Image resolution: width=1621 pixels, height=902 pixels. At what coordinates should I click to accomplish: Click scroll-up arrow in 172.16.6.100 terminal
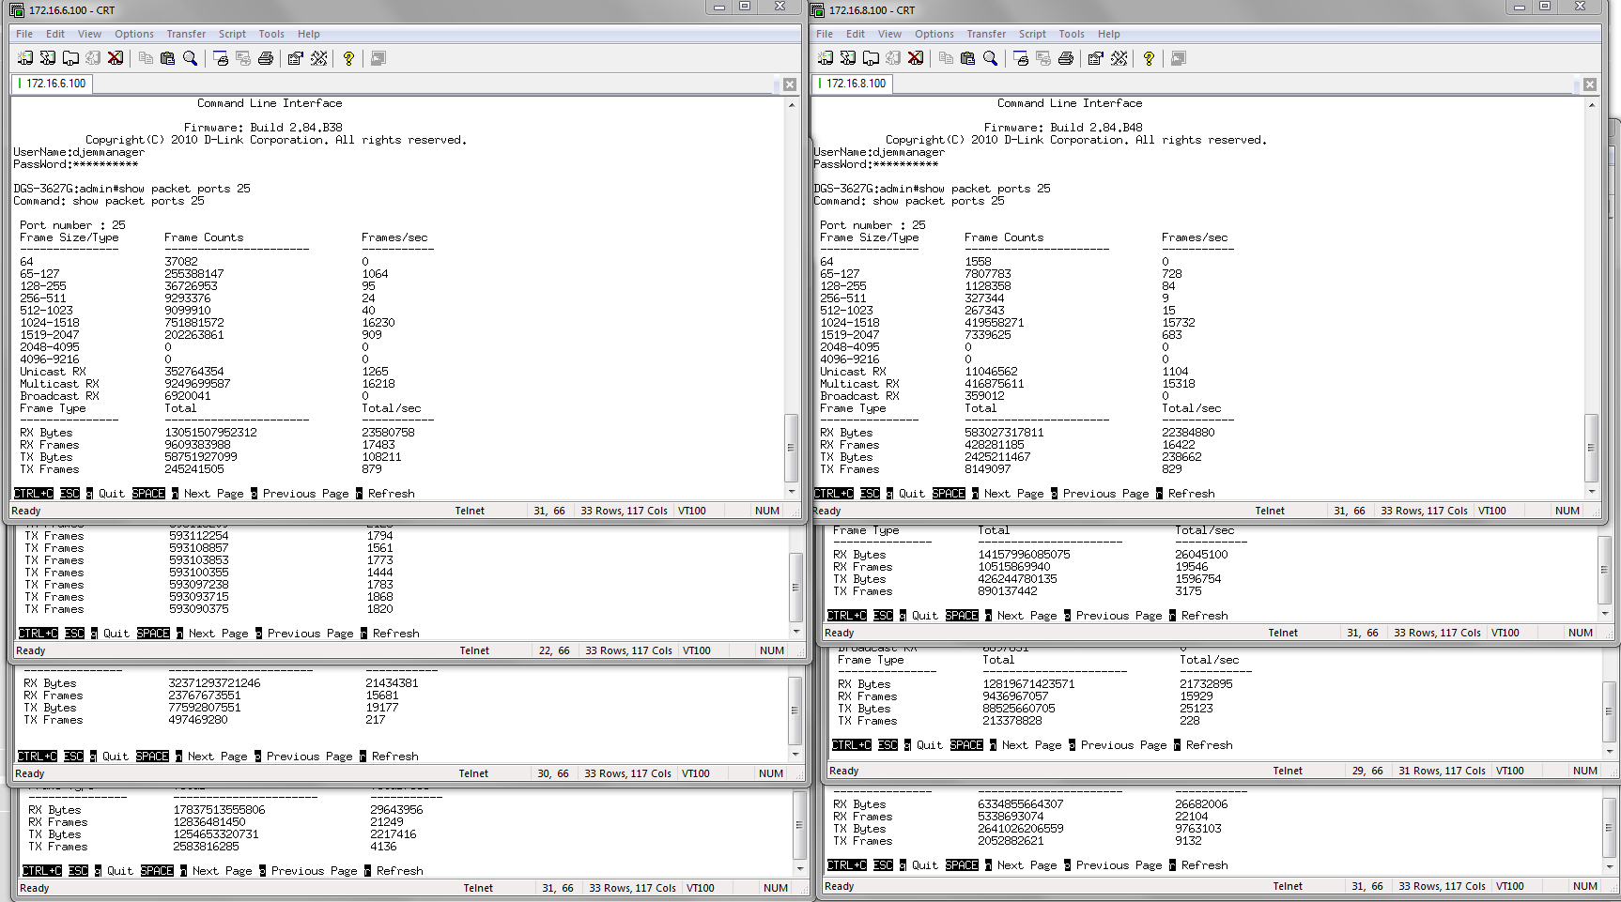point(792,104)
